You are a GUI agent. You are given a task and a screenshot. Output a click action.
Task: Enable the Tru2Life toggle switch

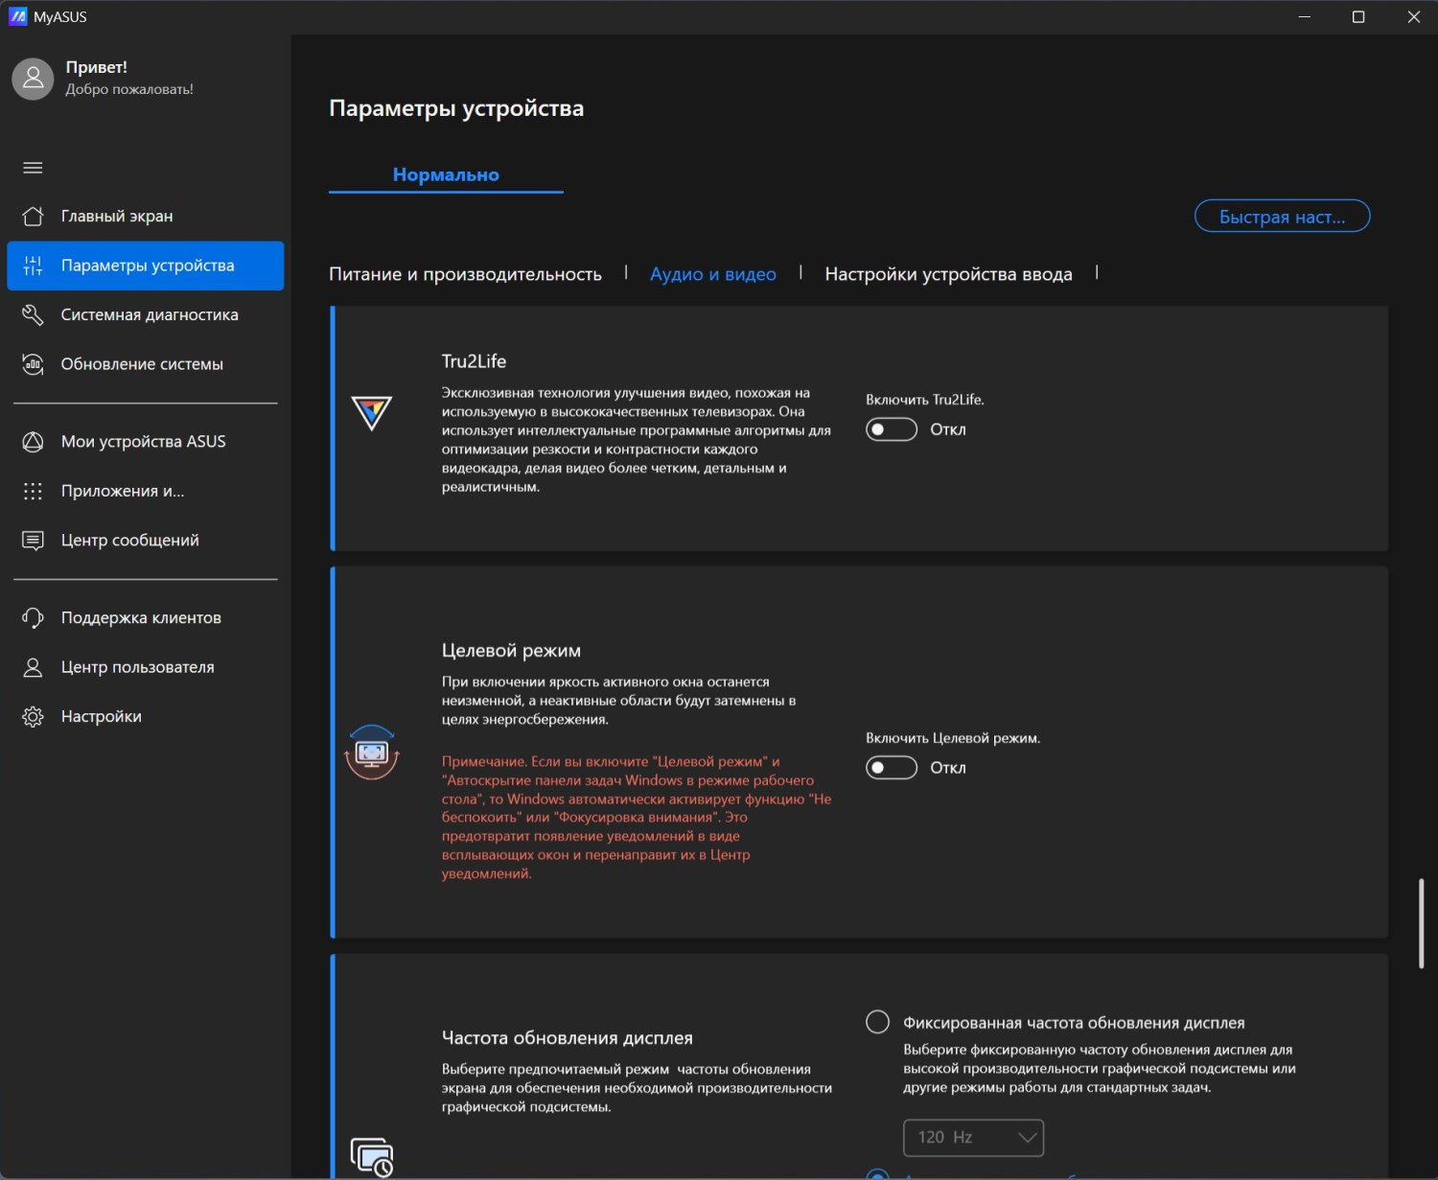click(x=891, y=429)
